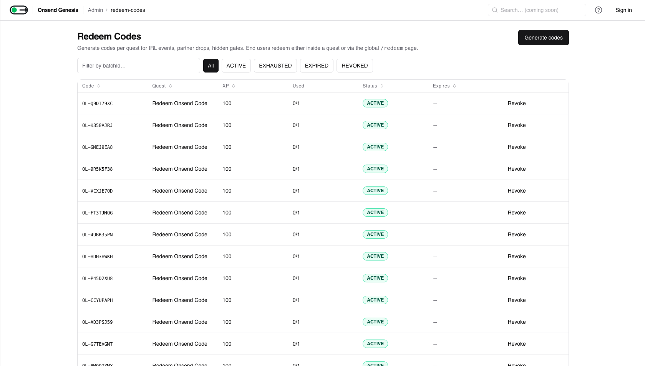The width and height of the screenshot is (645, 366).
Task: Click the Onsend toggle logo icon
Action: tap(19, 10)
